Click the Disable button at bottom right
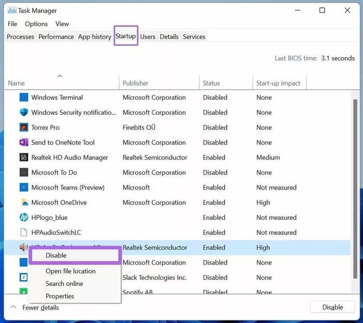The width and height of the screenshot is (363, 323). point(332,307)
